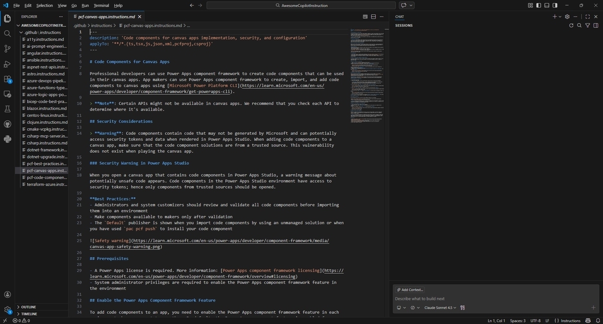Viewport: 603px width, 324px height.
Task: Change indentation via Spaces: 3
Action: 518,320
